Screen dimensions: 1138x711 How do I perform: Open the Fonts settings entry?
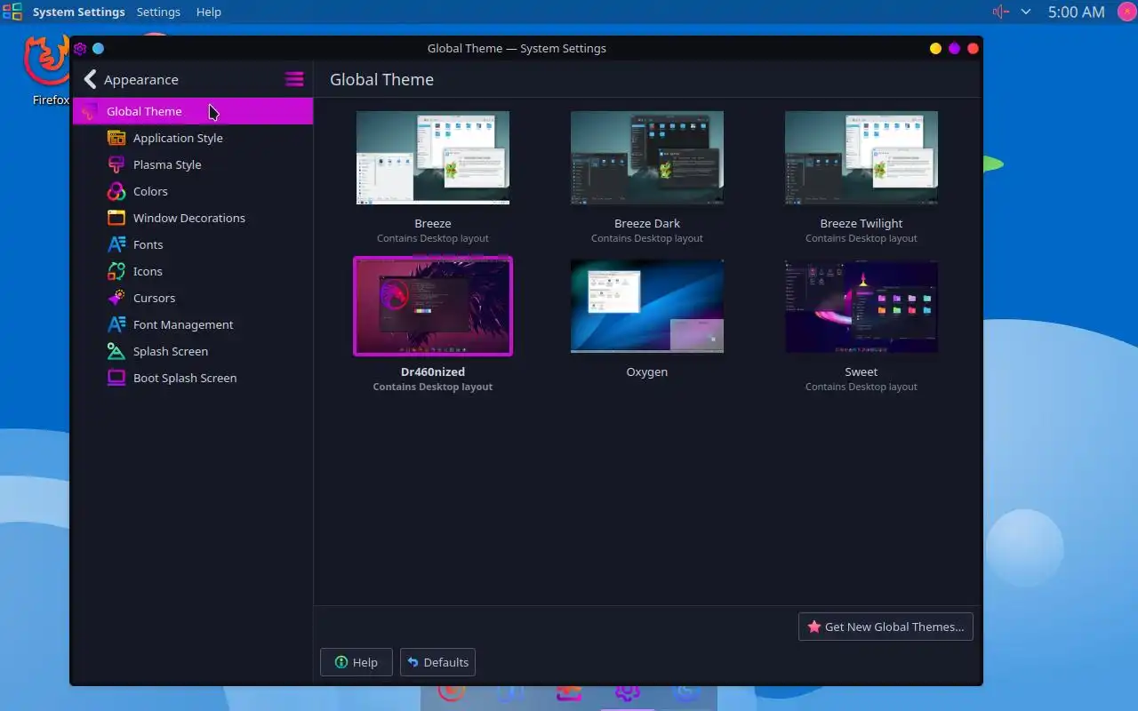[x=193, y=244]
